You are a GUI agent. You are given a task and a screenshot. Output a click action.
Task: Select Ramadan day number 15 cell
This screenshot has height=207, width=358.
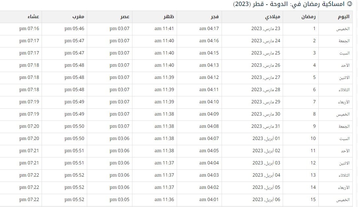coord(313,199)
